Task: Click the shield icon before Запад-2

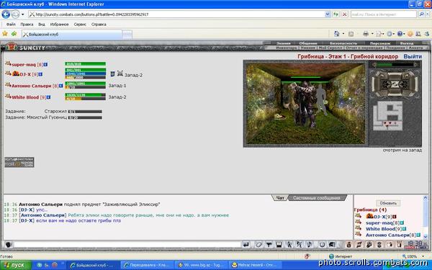Action: coord(112,74)
